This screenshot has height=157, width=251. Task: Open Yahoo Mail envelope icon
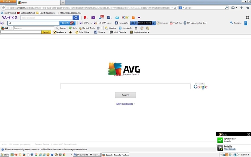point(93,17)
